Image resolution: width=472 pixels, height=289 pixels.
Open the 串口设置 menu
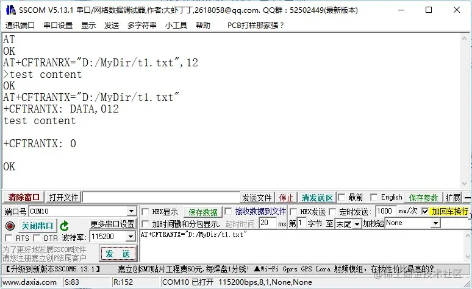click(x=58, y=25)
